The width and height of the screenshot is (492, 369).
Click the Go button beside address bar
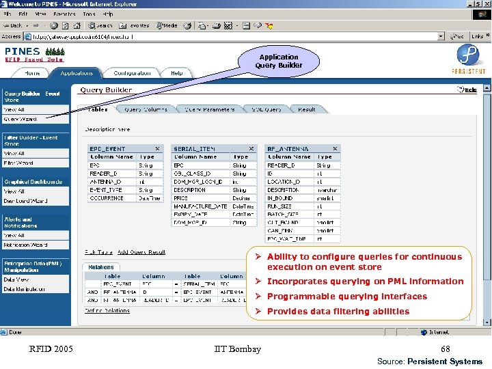[x=457, y=37]
